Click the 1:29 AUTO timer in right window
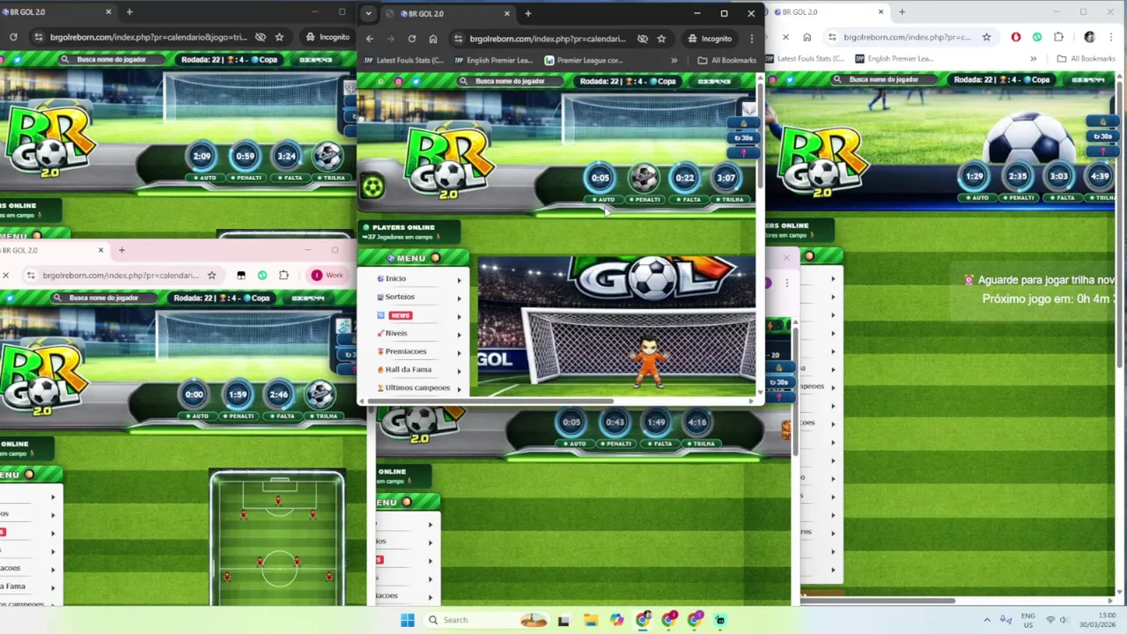 (975, 176)
